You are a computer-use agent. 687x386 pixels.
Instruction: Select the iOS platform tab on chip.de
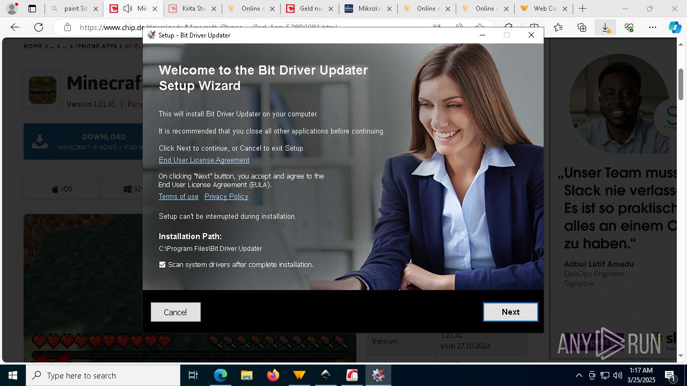coord(62,189)
